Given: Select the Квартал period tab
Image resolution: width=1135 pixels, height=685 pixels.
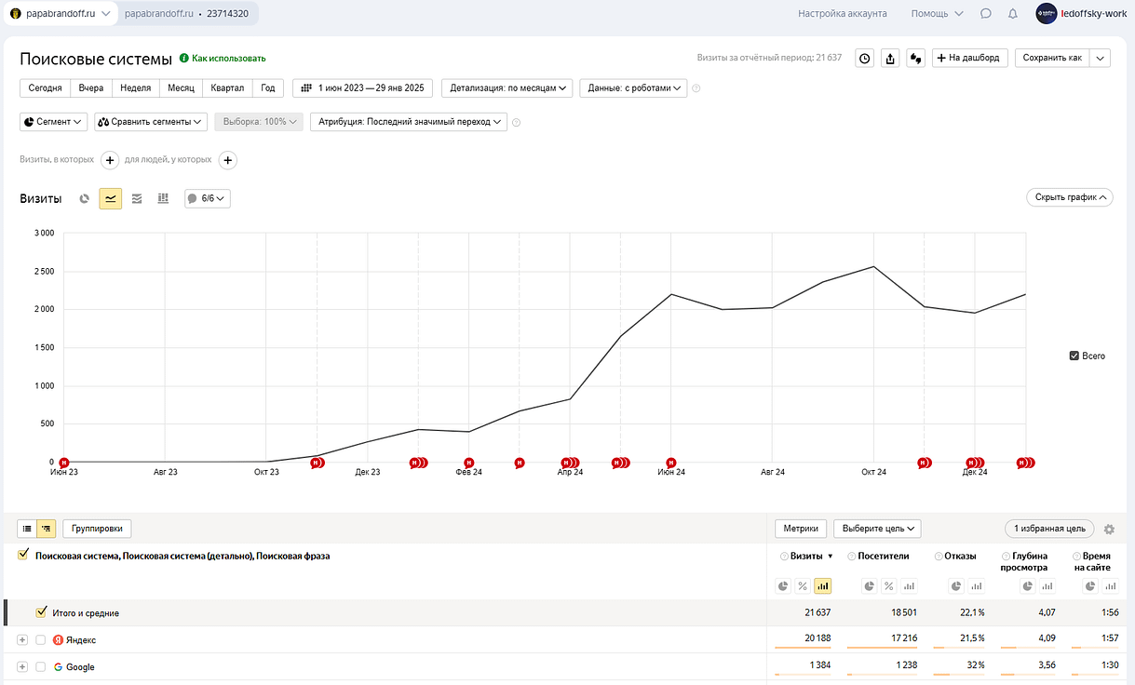Looking at the screenshot, I should pos(227,88).
